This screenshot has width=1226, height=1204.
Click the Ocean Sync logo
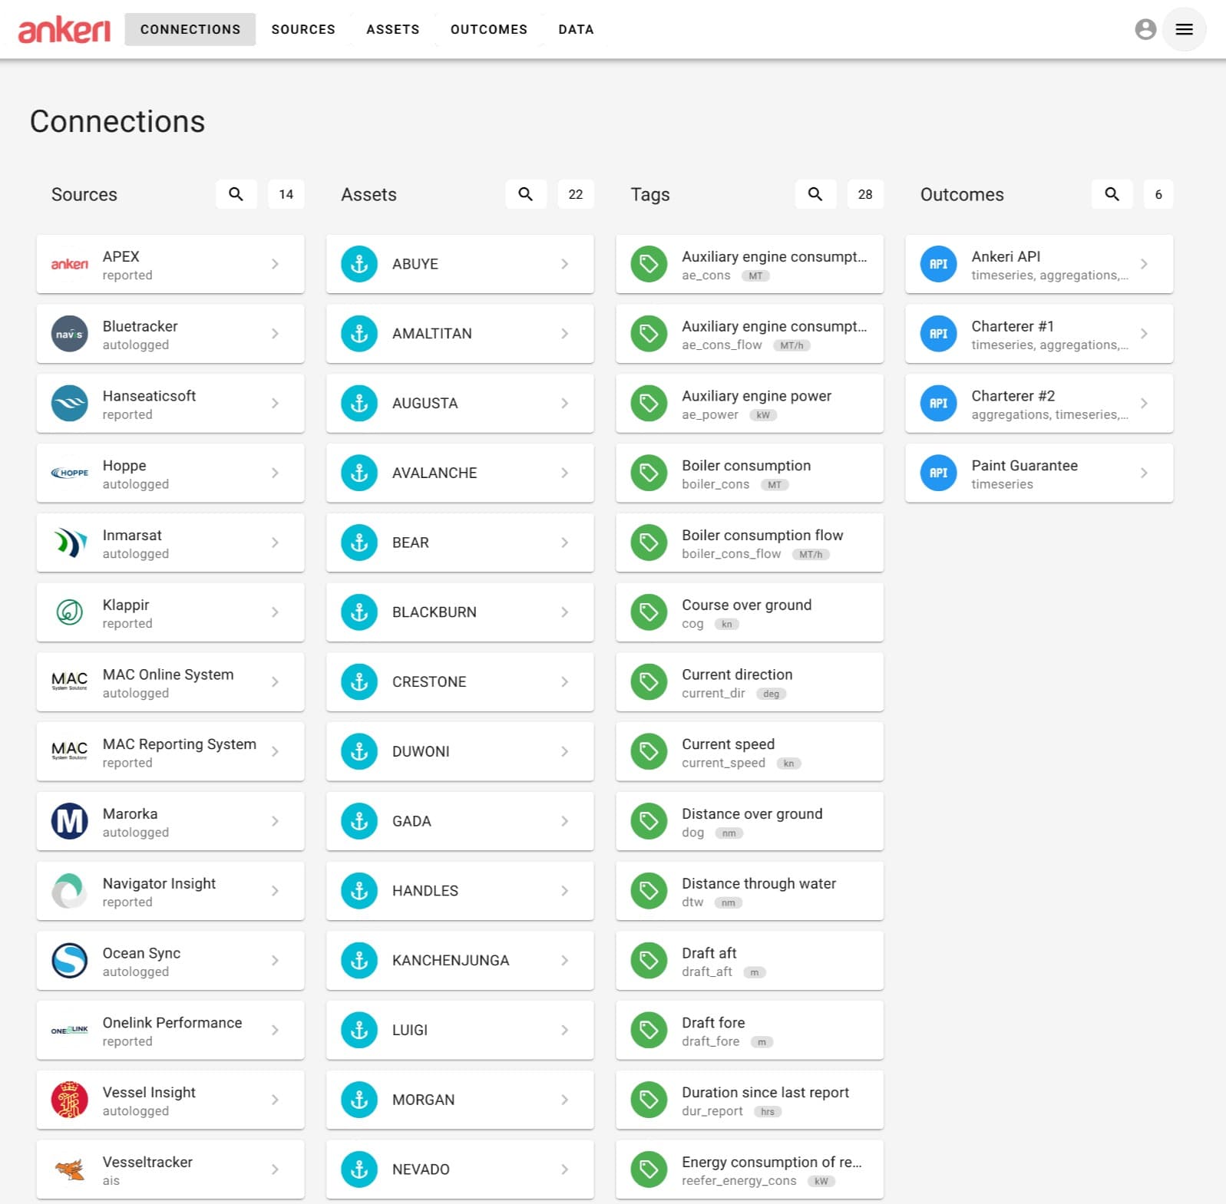point(70,961)
